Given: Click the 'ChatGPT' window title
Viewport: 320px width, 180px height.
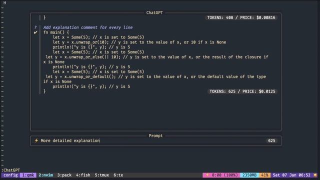Looking at the screenshot, I should click(154, 12).
